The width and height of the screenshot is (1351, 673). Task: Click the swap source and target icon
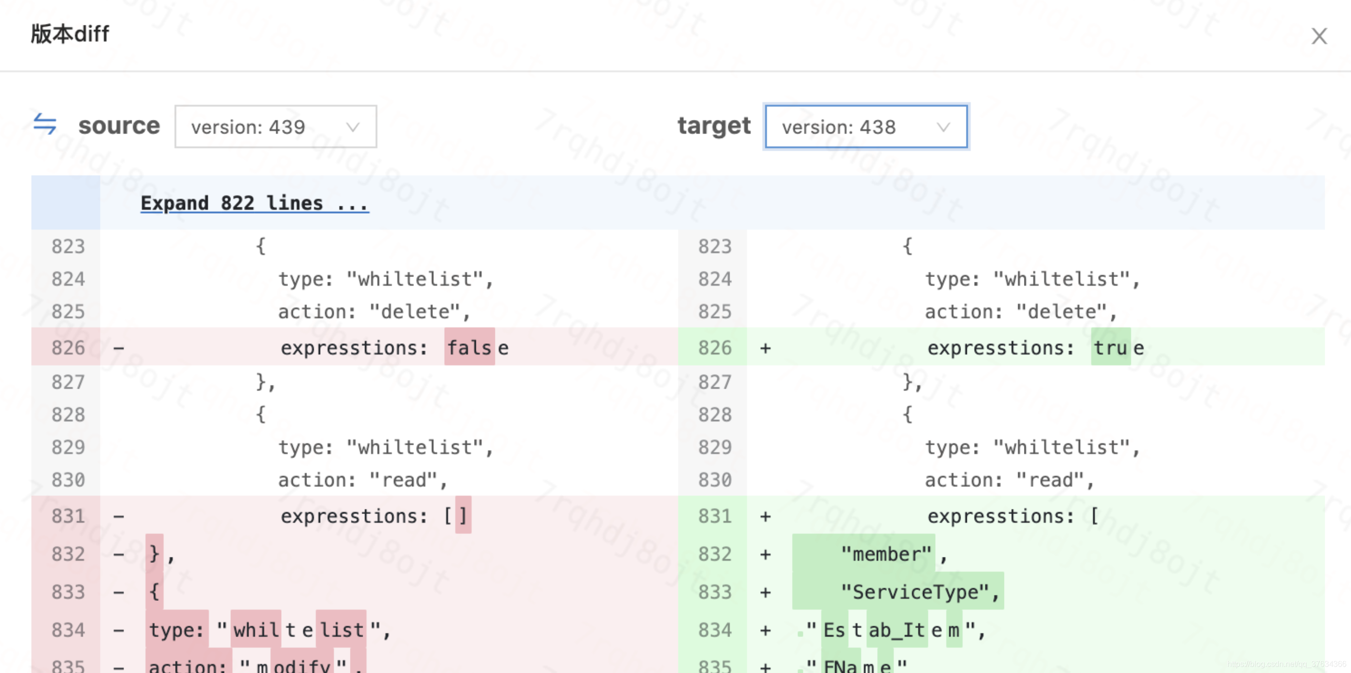[44, 124]
